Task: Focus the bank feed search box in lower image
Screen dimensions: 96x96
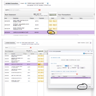Action: (19, 48)
